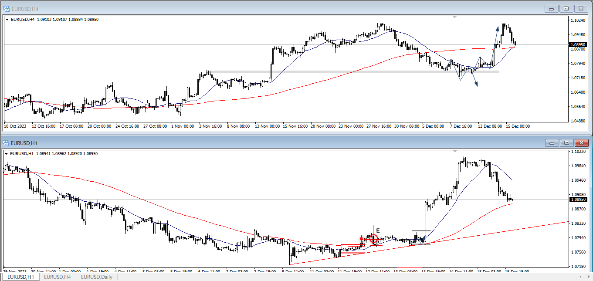Switch to the EURUSD,H4 chart tab
This screenshot has width=593, height=281.
pyautogui.click(x=57, y=277)
